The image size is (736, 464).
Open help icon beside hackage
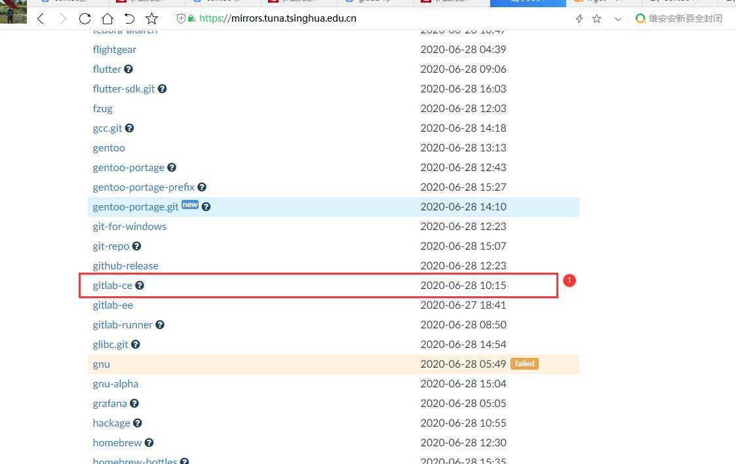138,423
